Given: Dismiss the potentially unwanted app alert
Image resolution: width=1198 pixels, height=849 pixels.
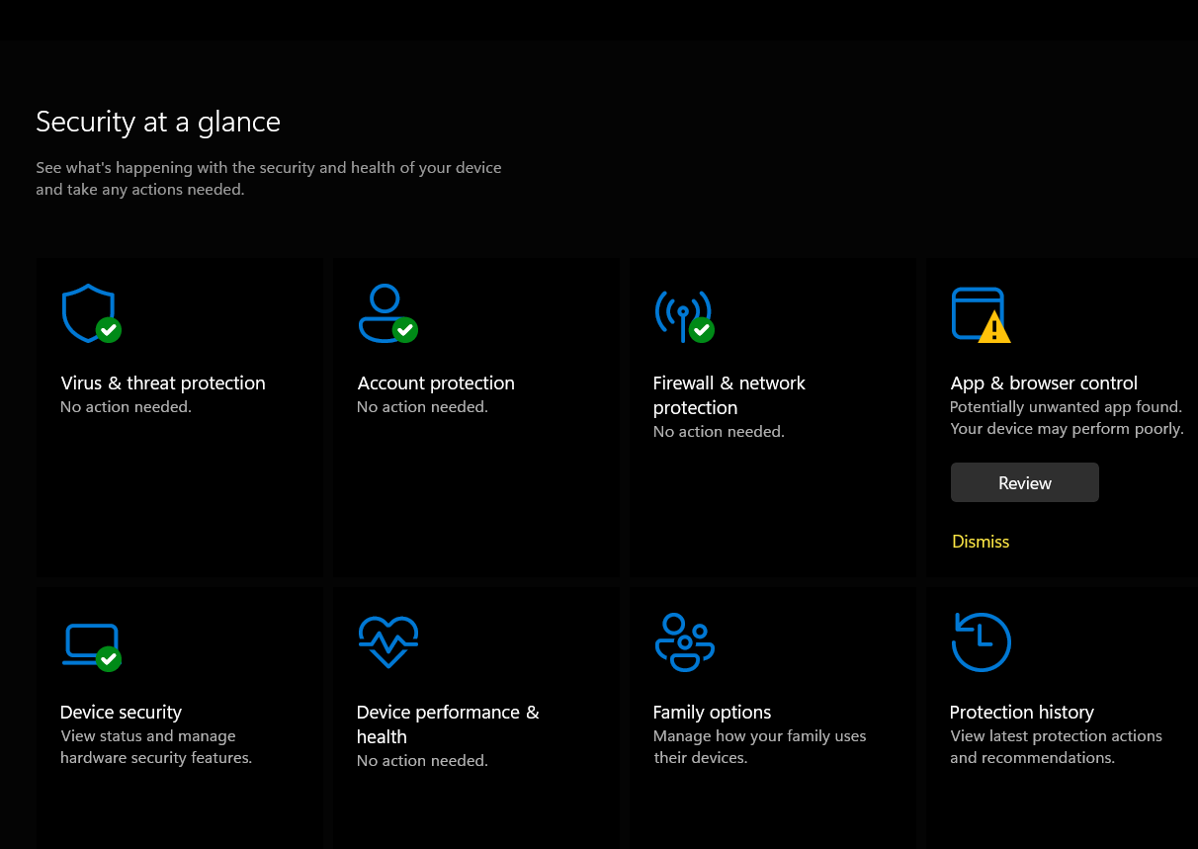Looking at the screenshot, I should coord(980,542).
